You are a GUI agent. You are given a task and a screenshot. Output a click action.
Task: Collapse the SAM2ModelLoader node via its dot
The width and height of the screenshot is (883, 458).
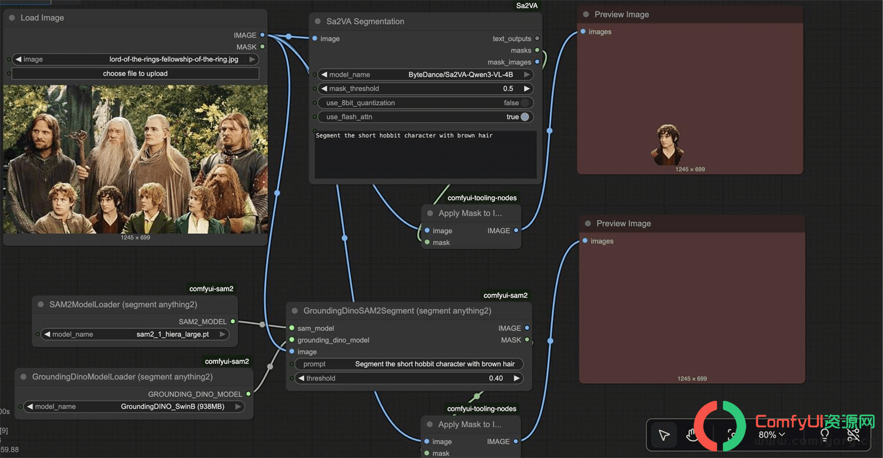point(41,304)
